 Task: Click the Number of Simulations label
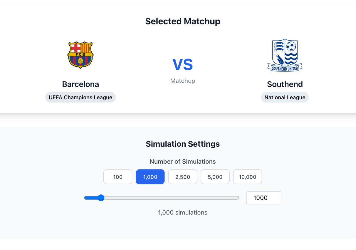point(183,162)
